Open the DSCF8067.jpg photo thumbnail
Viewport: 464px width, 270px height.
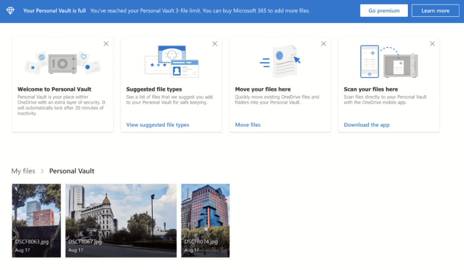coord(121,220)
